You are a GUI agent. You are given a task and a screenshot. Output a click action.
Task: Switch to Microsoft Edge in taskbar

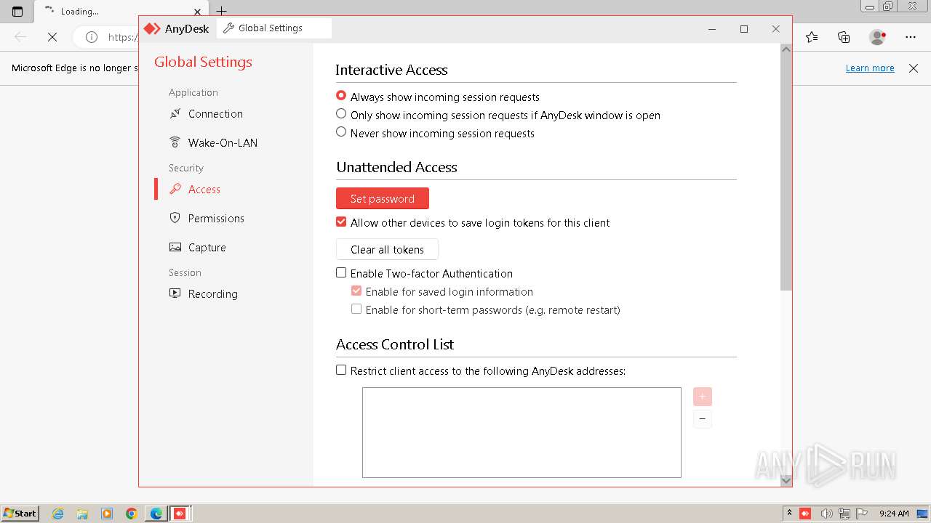156,514
